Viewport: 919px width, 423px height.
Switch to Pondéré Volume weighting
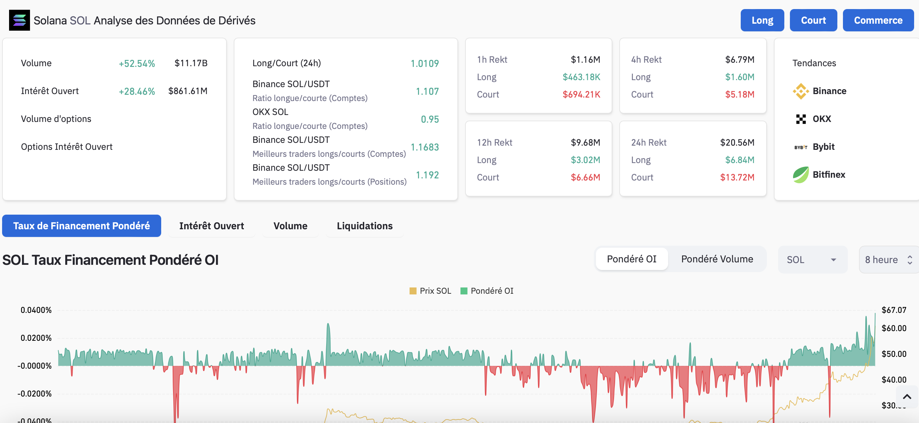[x=717, y=259]
